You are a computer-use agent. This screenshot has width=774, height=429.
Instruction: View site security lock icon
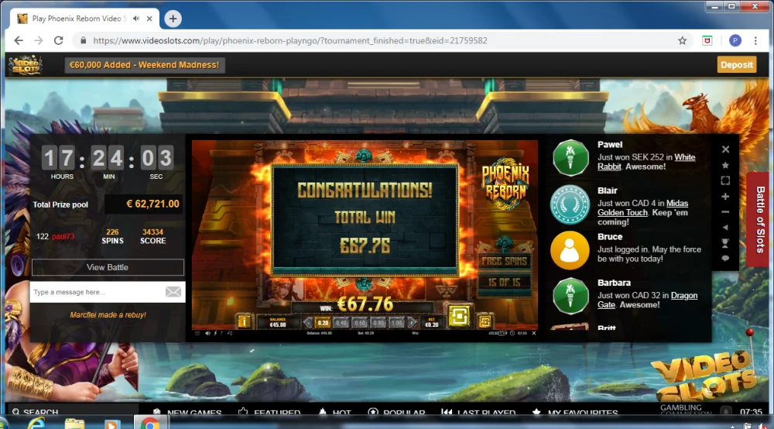(83, 40)
